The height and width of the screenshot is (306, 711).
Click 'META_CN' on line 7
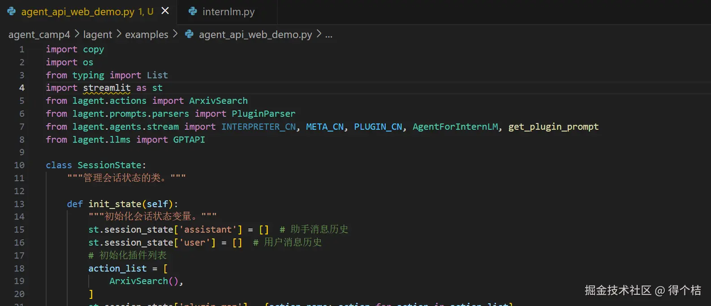325,127
